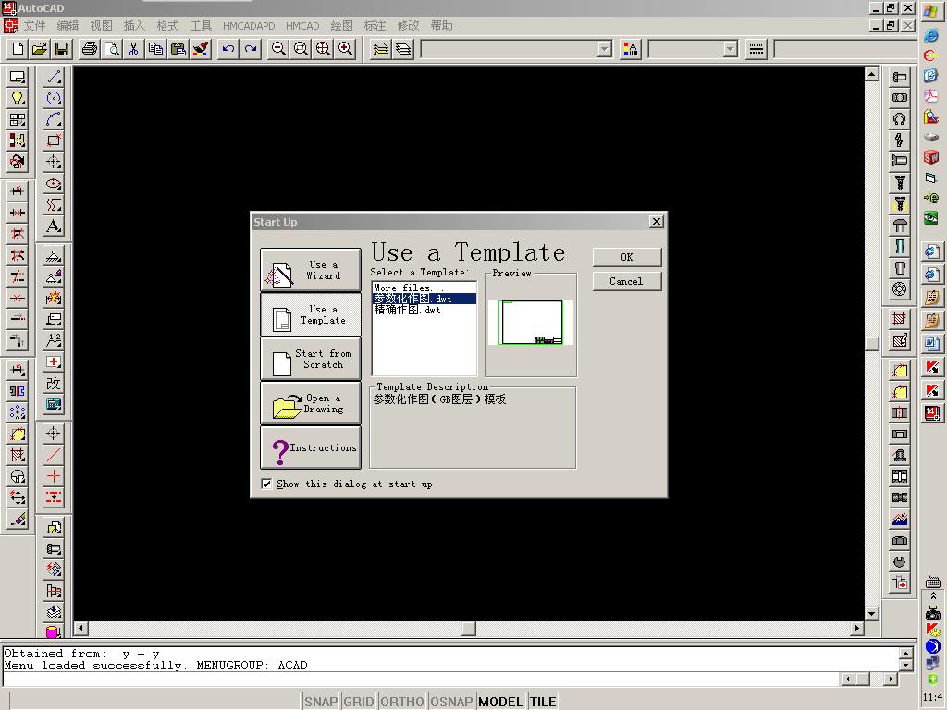This screenshot has width=947, height=710.
Task: Toggle SNAP mode in status bar
Action: (321, 701)
